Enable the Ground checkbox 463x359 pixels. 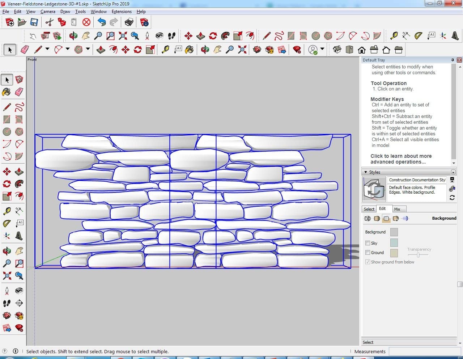(x=368, y=253)
